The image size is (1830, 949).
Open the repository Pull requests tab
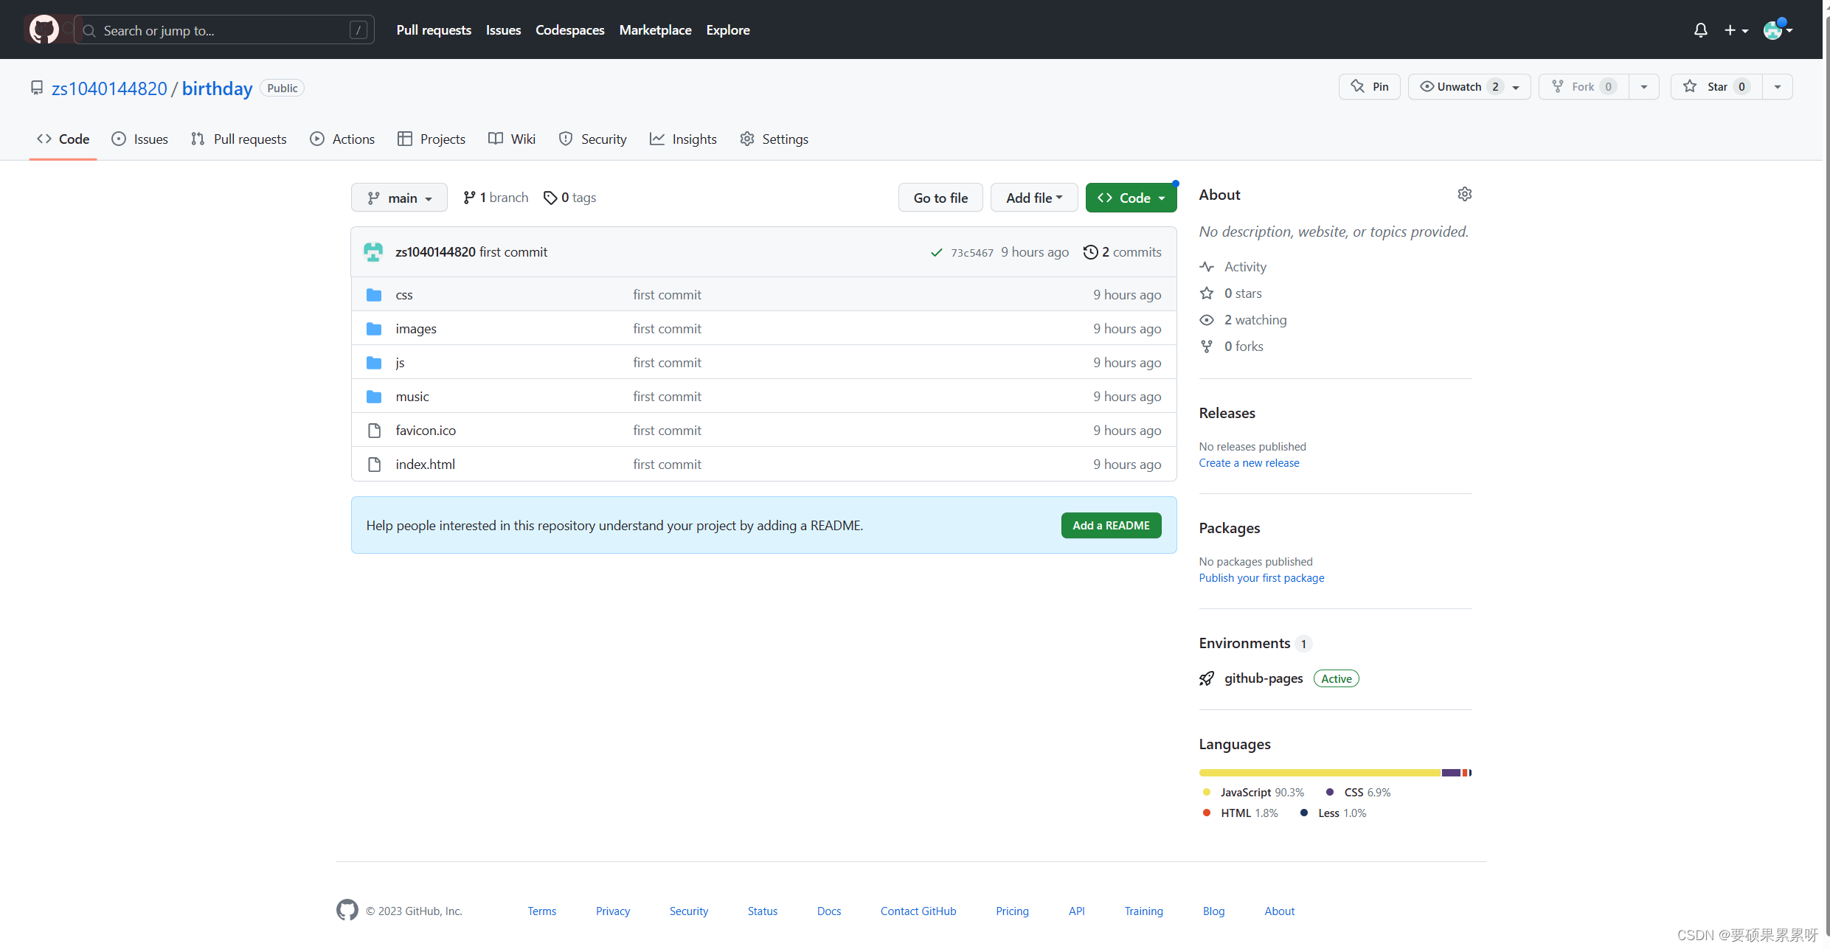pos(238,139)
